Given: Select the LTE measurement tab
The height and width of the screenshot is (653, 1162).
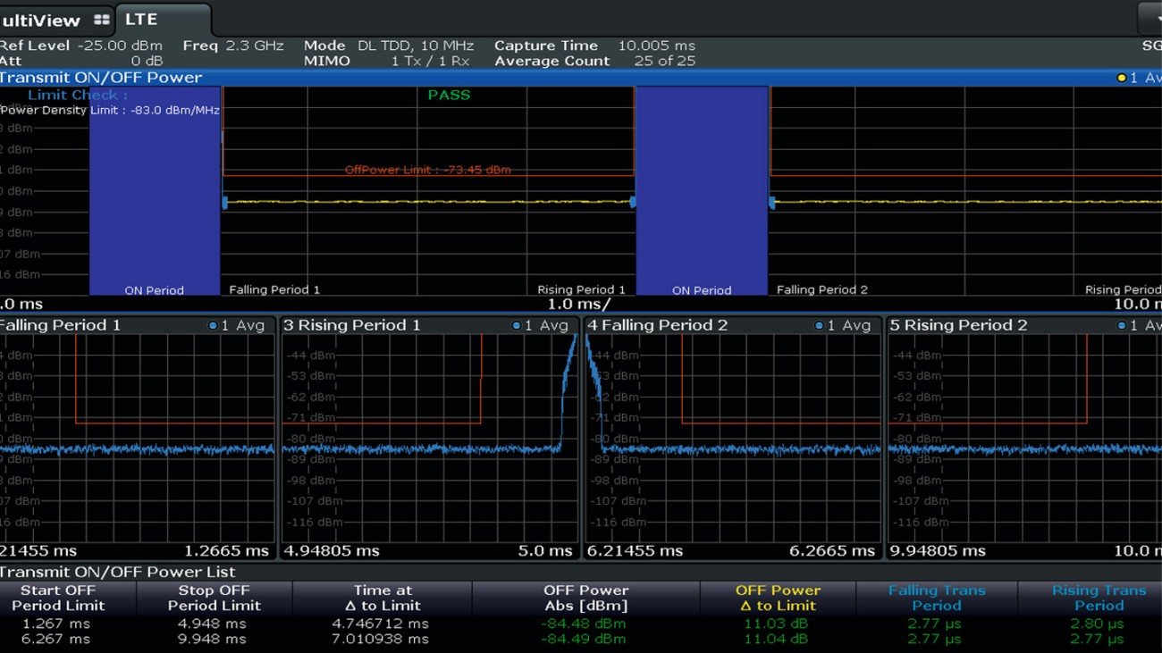Looking at the screenshot, I should click(x=140, y=18).
